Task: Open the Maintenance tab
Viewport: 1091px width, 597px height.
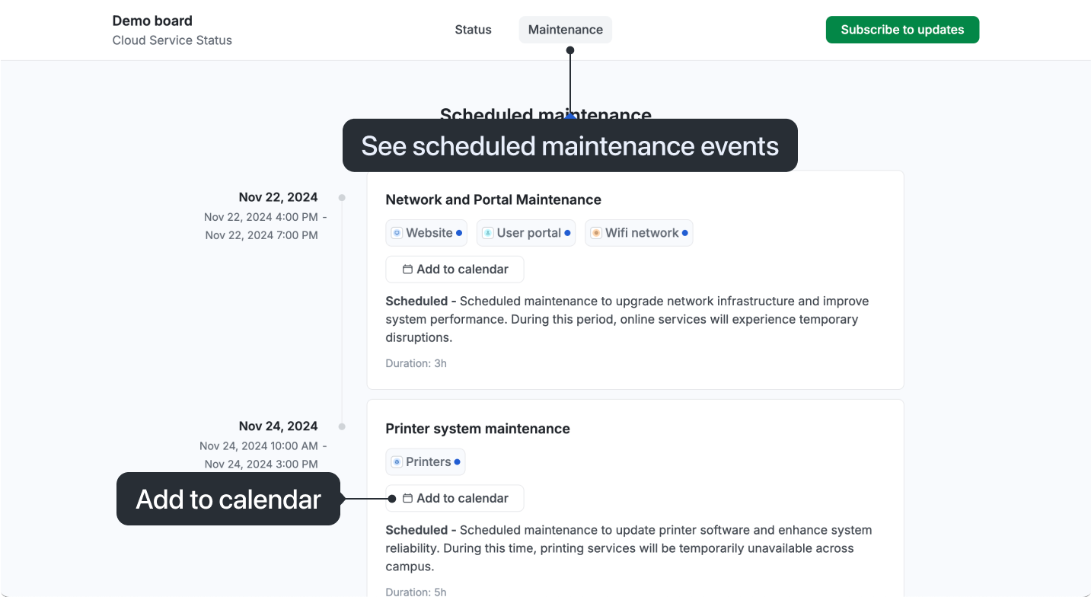Action: pyautogui.click(x=565, y=30)
